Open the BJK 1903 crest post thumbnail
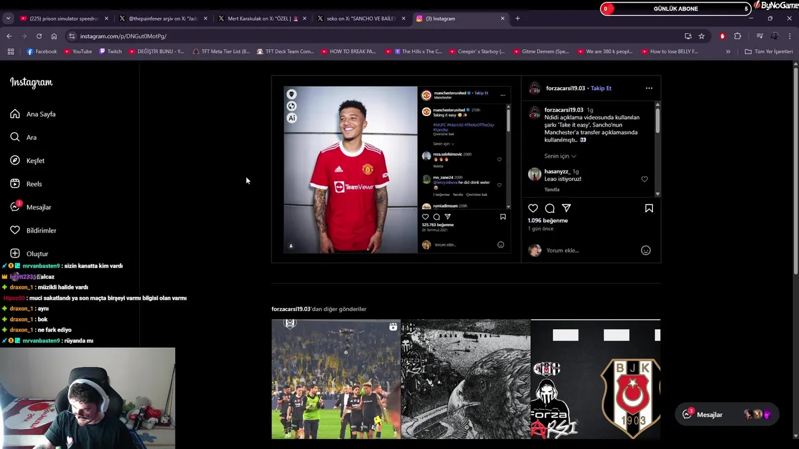 [x=596, y=379]
